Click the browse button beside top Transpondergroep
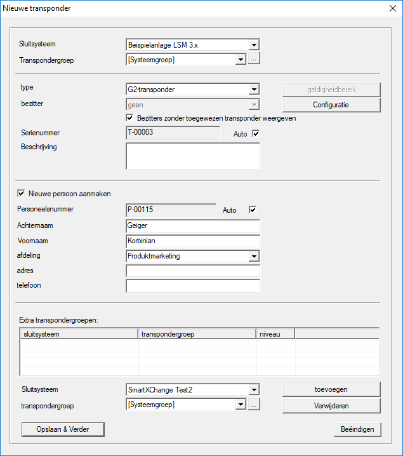 click(254, 60)
